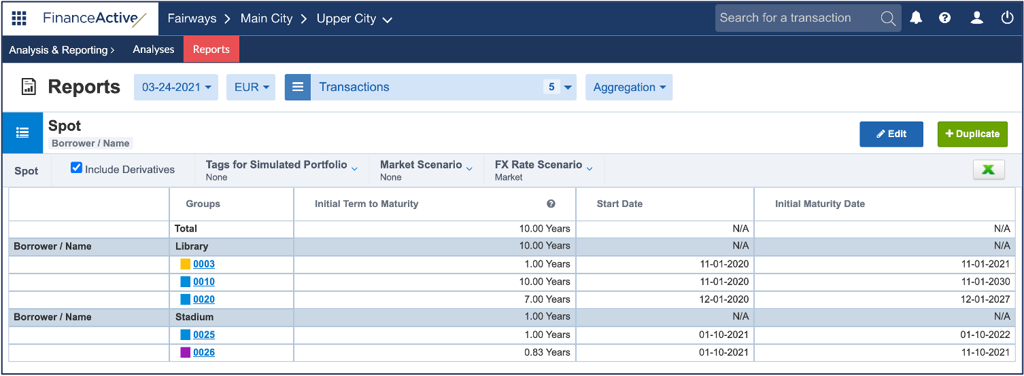The image size is (1024, 376).
Task: Click the notifications bell icon
Action: [916, 18]
